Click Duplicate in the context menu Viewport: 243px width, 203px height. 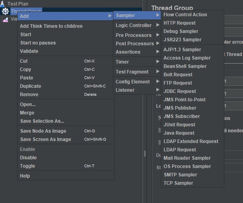click(x=30, y=86)
